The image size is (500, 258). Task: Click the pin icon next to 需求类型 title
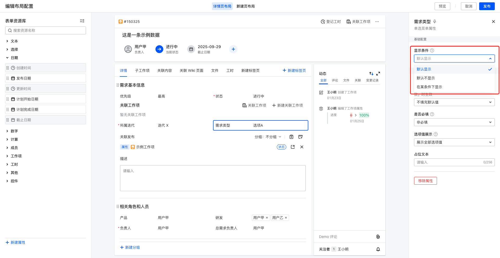click(x=435, y=22)
